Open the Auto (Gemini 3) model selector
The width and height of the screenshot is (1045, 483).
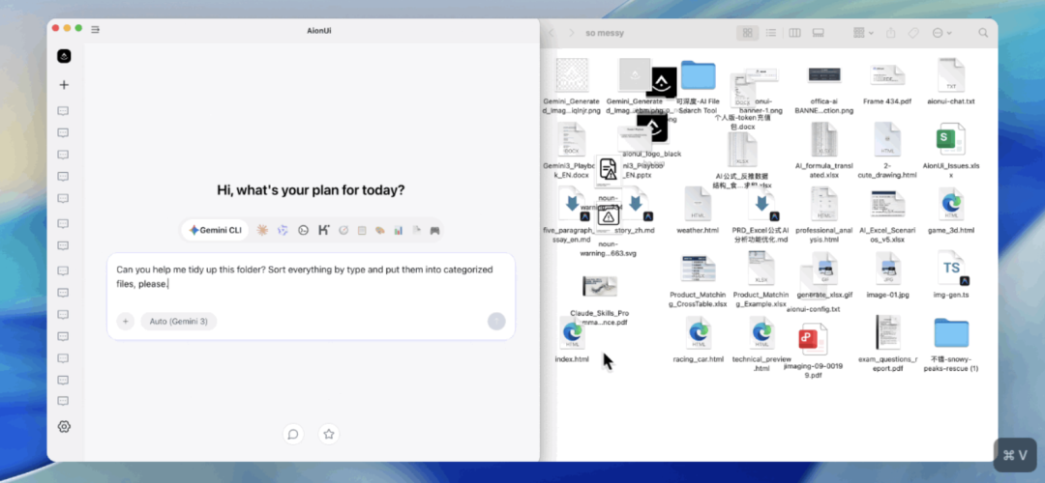coord(179,322)
